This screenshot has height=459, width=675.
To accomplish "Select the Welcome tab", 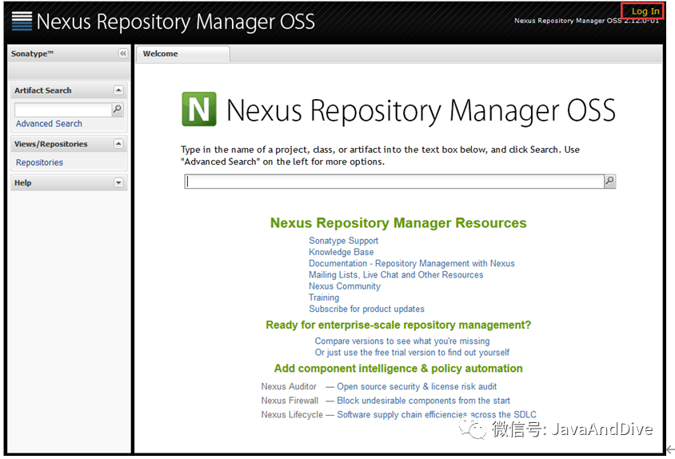I will pos(183,54).
